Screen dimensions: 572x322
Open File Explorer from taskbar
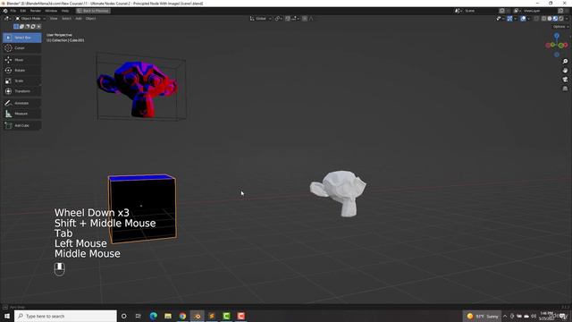(x=168, y=316)
